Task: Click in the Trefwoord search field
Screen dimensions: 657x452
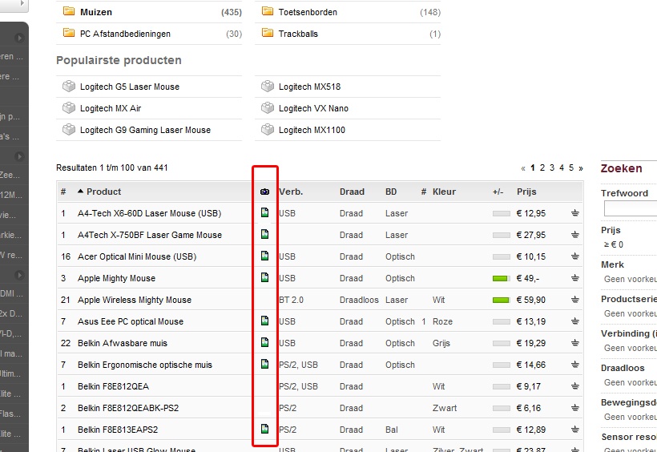Action: (630, 208)
